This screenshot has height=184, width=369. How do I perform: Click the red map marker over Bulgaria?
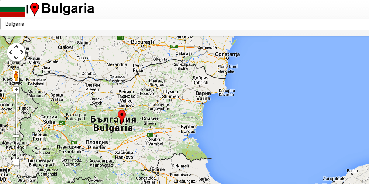122,117
